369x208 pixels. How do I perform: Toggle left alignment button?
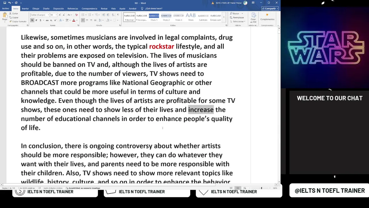coord(83,20)
